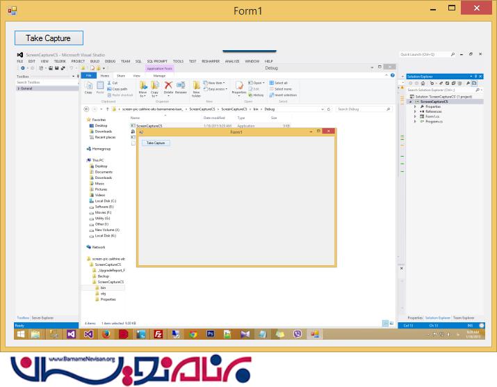Switch Explorer to large icons view toggle
Screen dimensions: 497x387
pos(390,323)
